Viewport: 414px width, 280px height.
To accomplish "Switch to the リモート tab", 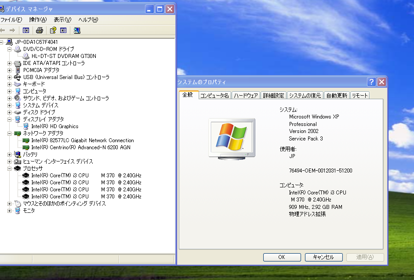I will coord(360,95).
